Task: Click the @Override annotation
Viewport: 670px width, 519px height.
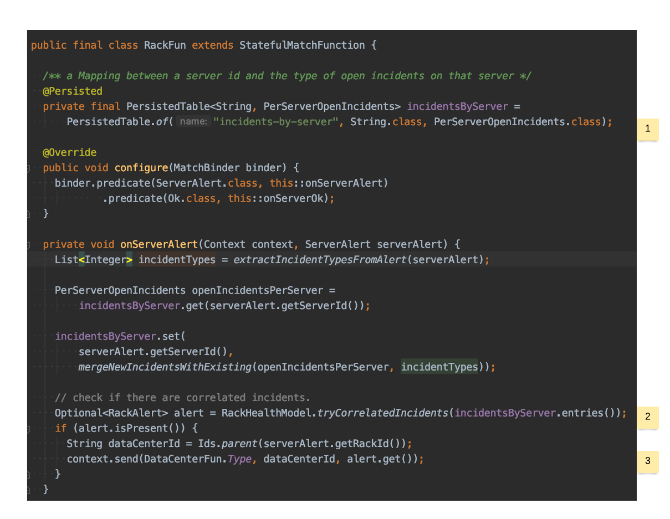Action: click(x=69, y=152)
